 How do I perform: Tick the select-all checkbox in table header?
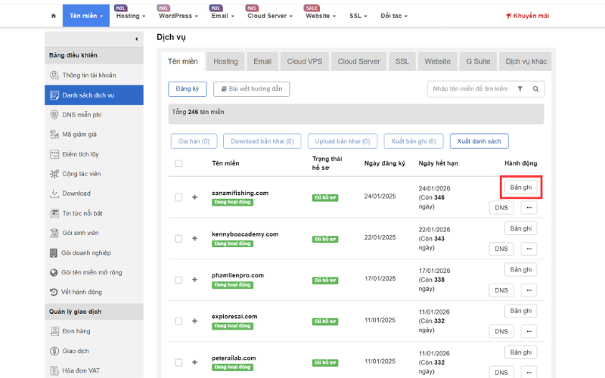coord(178,163)
